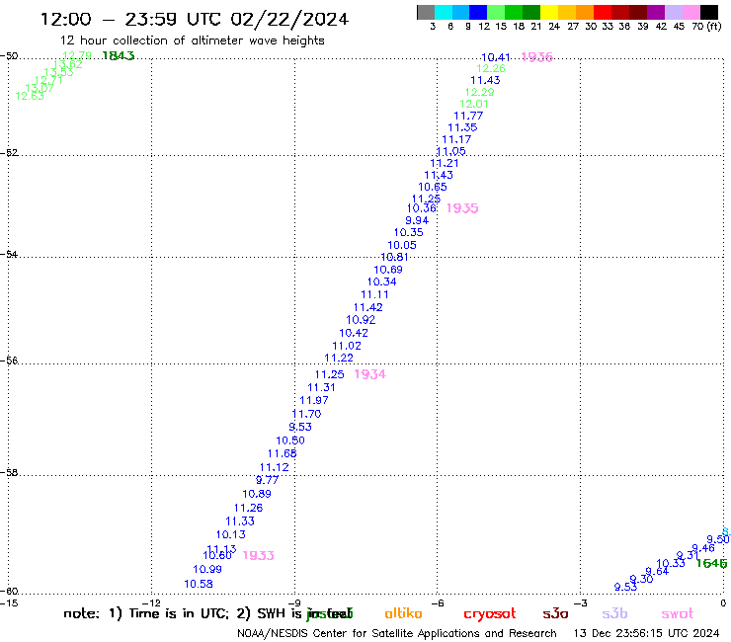Click the wave height value '11.68'
This screenshot has height=642, width=731.
(282, 453)
